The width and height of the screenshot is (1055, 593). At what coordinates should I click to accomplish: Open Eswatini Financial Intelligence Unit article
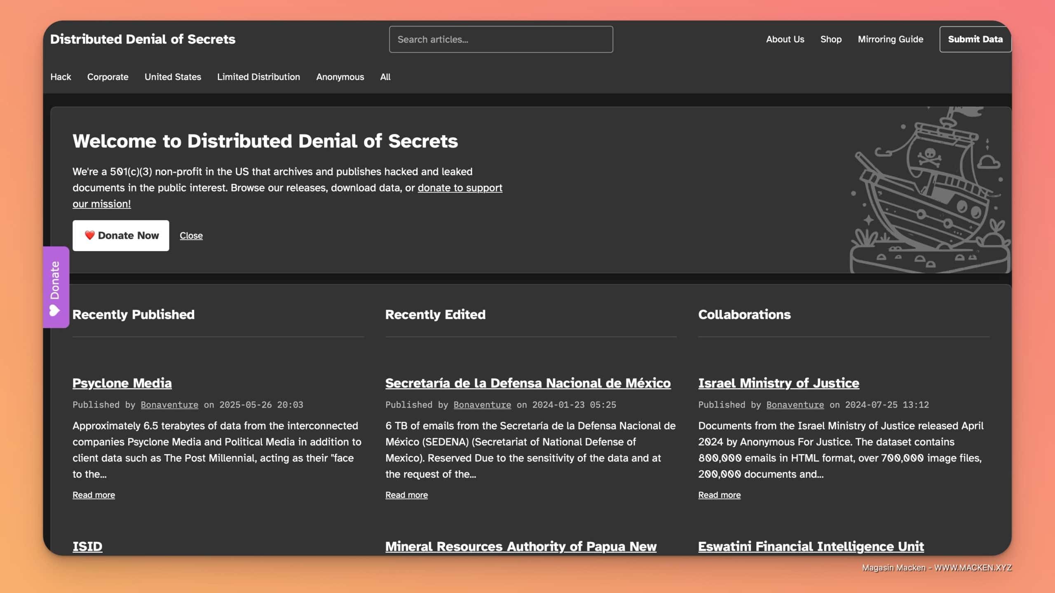coord(811,546)
